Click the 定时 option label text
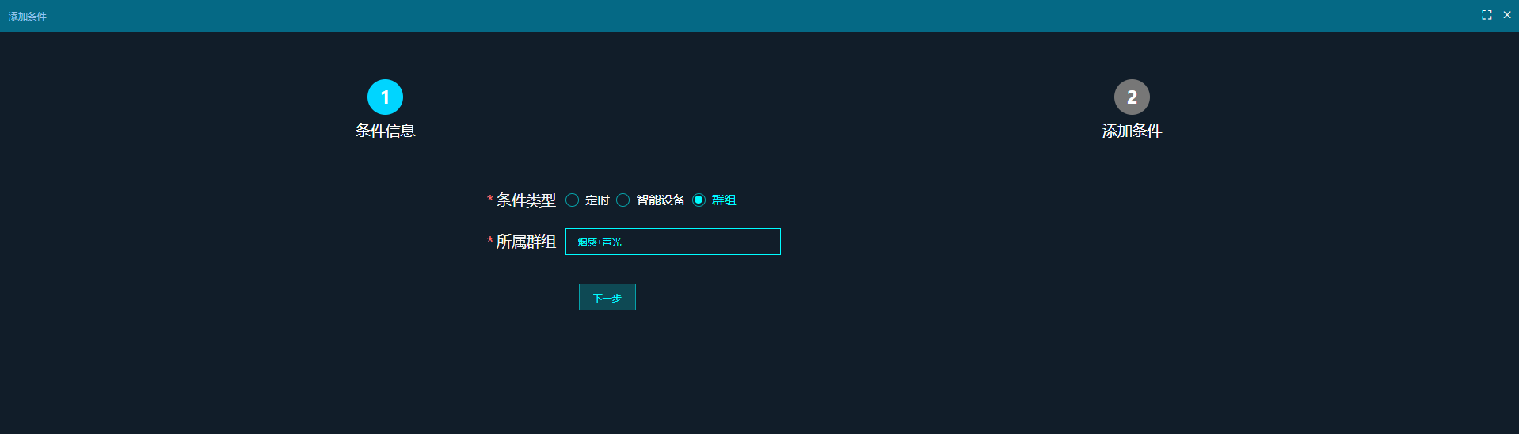The image size is (1519, 434). 597,200
